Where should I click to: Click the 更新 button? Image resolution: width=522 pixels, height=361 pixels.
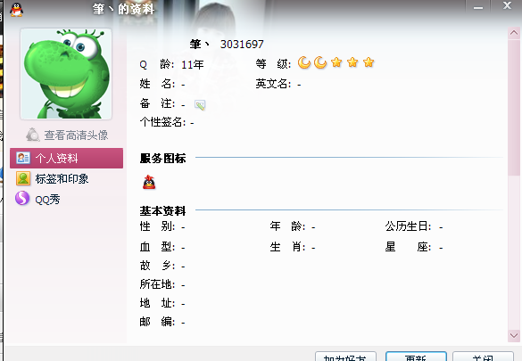coord(416,357)
